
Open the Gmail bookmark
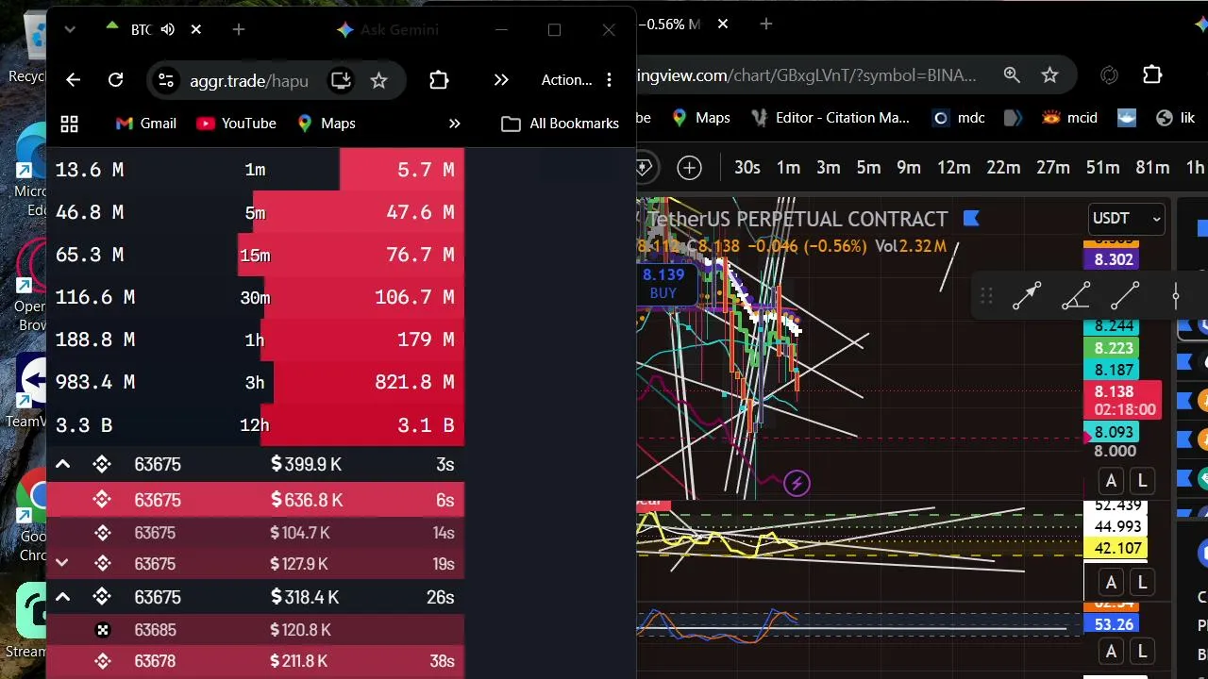145,124
